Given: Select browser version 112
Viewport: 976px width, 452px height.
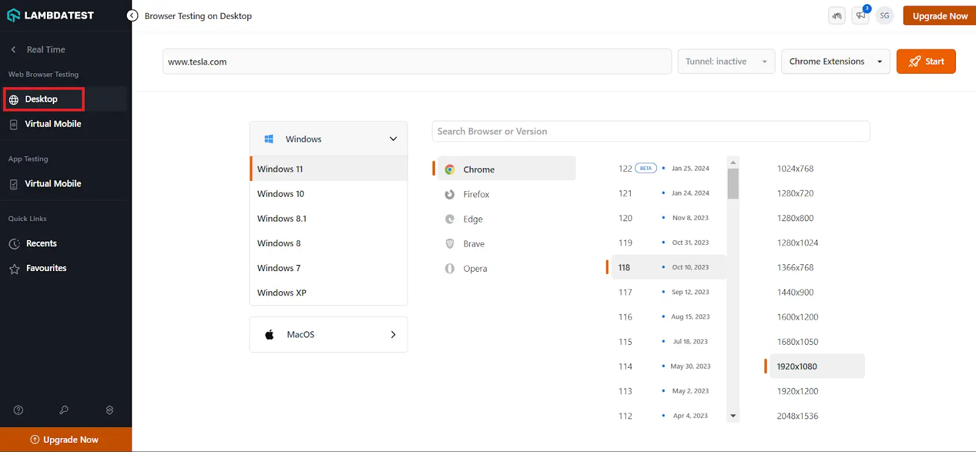Looking at the screenshot, I should point(669,416).
